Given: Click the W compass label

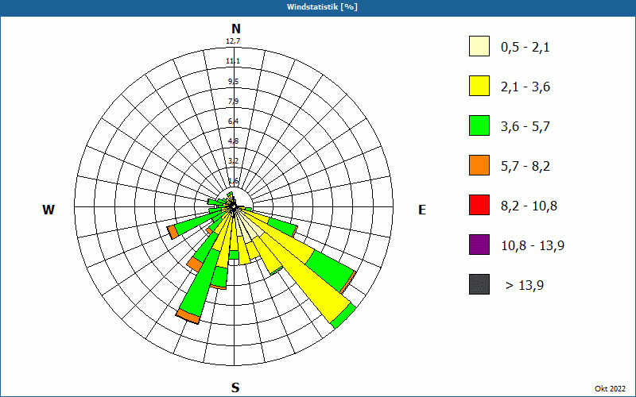Looking at the screenshot, I should click(48, 210).
